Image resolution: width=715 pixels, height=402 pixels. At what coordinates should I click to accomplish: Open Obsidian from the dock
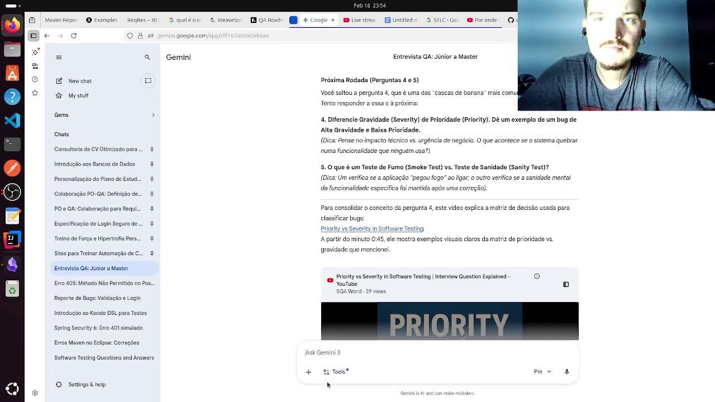pos(12,264)
